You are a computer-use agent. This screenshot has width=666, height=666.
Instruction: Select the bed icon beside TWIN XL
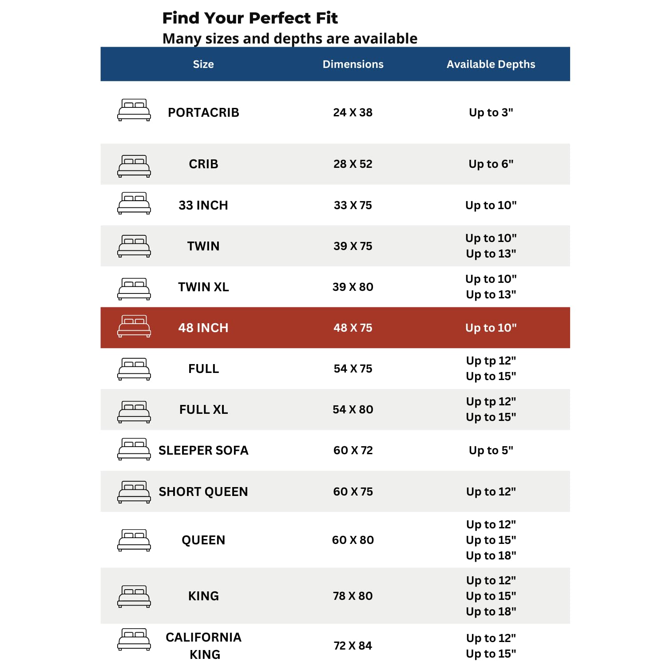(134, 289)
